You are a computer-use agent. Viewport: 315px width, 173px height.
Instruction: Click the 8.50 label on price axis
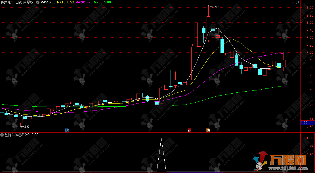[x=310, y=8]
